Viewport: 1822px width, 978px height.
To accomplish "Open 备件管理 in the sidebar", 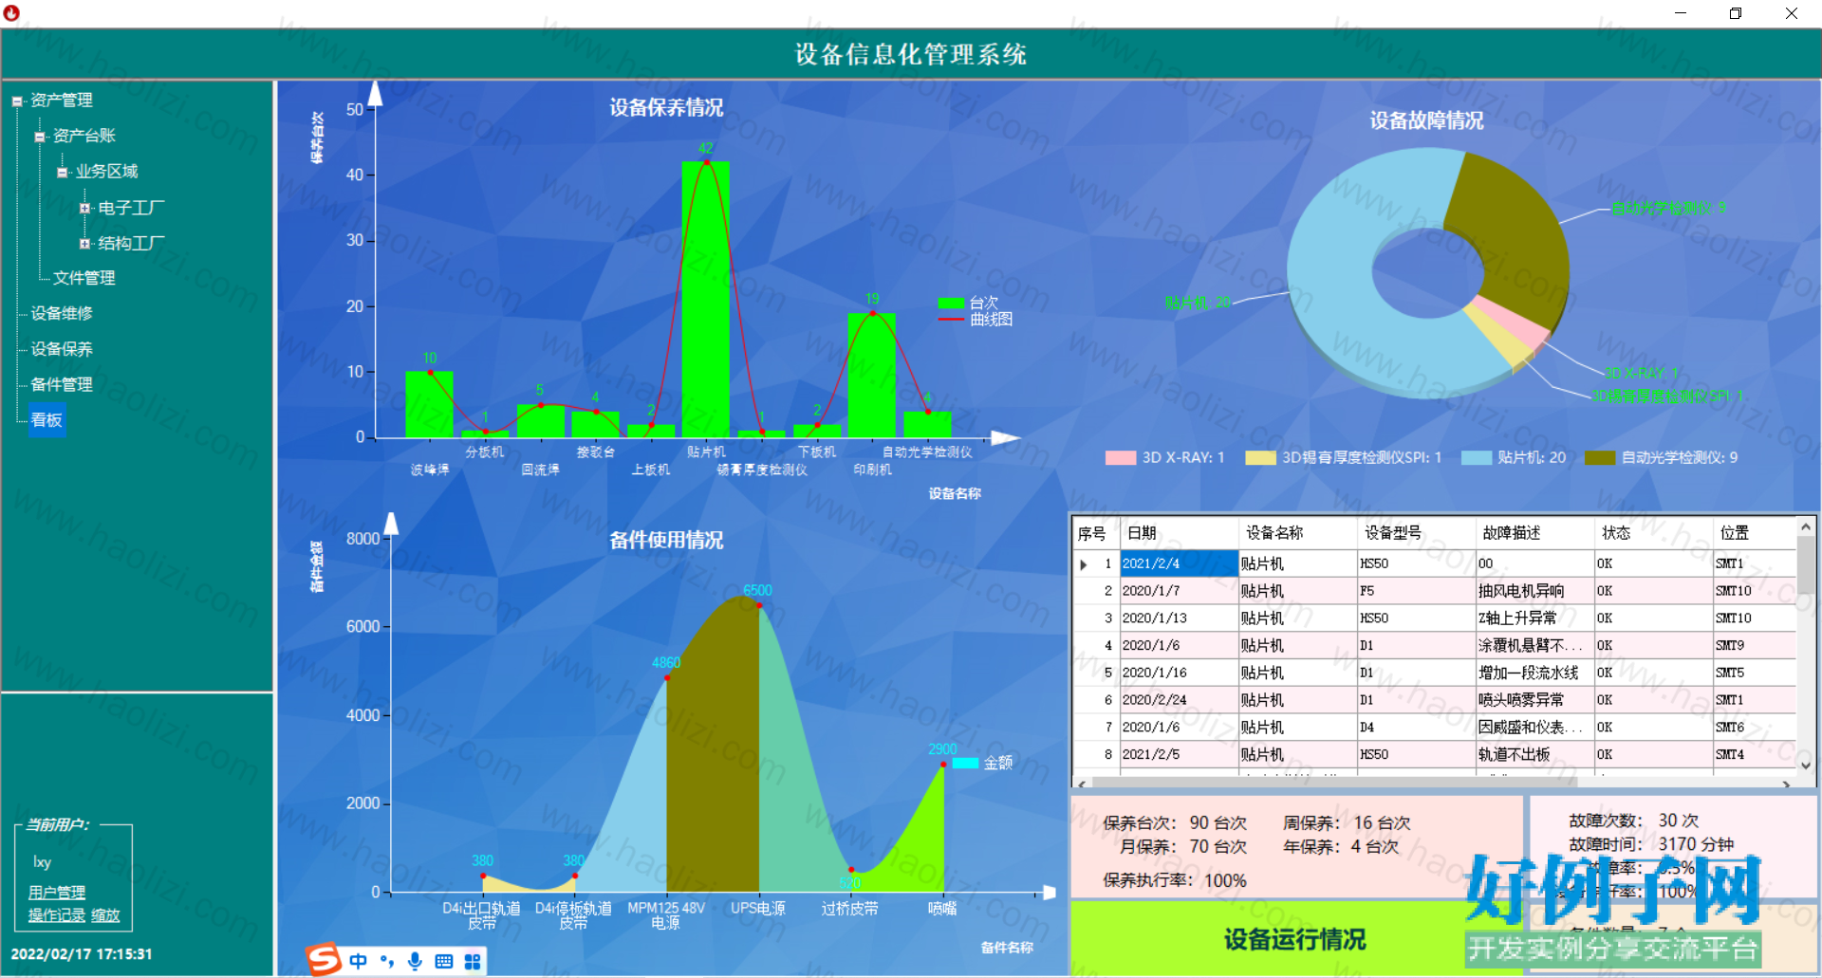I will [x=62, y=384].
